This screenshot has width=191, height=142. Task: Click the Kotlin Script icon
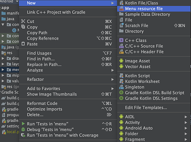point(121,76)
